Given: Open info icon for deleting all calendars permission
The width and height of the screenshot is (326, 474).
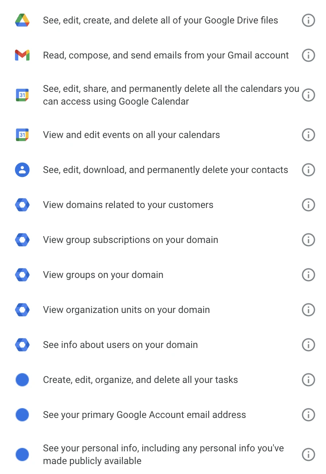Looking at the screenshot, I should coord(309,95).
